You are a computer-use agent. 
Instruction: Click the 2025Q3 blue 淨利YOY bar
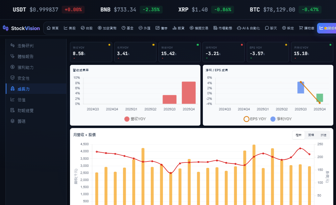[301, 87]
